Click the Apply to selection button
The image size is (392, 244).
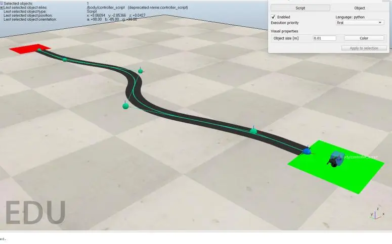(364, 48)
